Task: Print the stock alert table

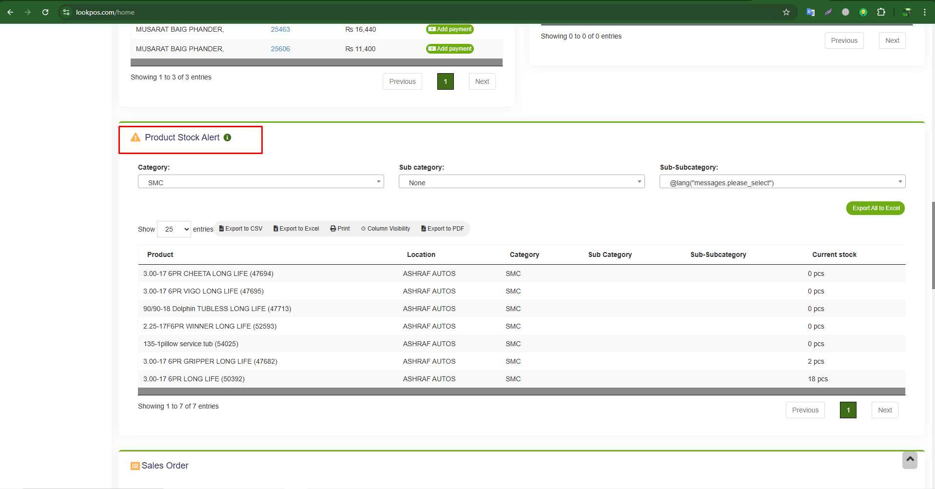Action: [340, 229]
